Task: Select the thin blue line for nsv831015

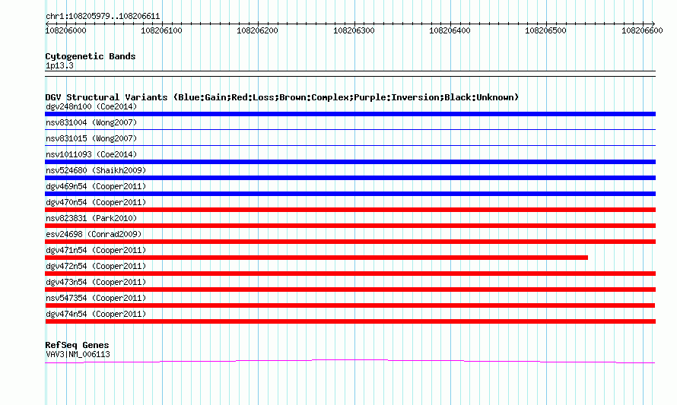Action: tap(350, 145)
